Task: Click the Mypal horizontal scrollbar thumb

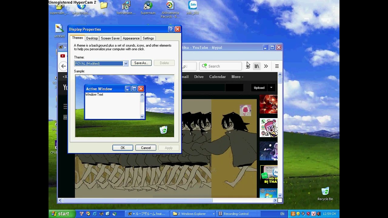Action: (138, 200)
